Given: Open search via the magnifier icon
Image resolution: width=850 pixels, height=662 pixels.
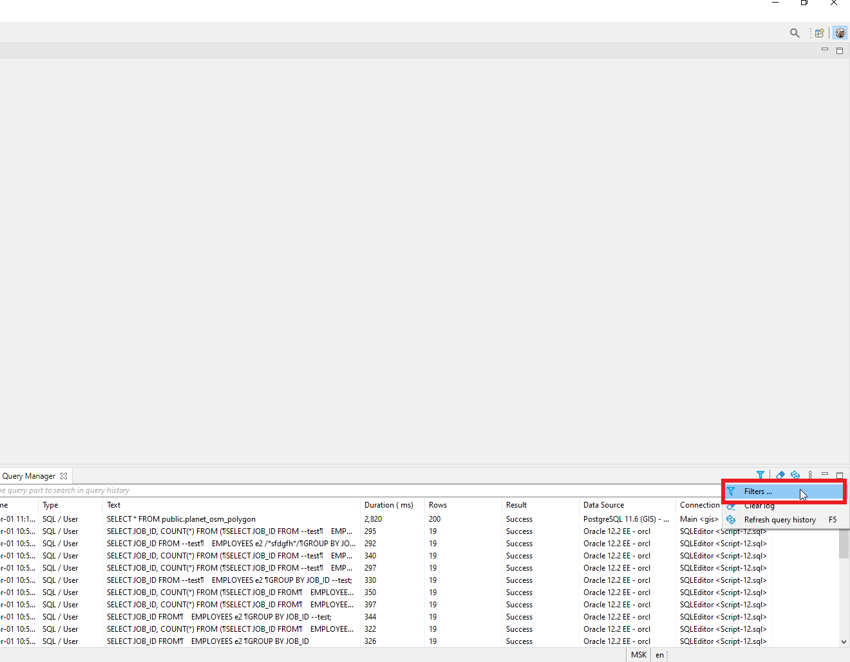Looking at the screenshot, I should (x=795, y=32).
